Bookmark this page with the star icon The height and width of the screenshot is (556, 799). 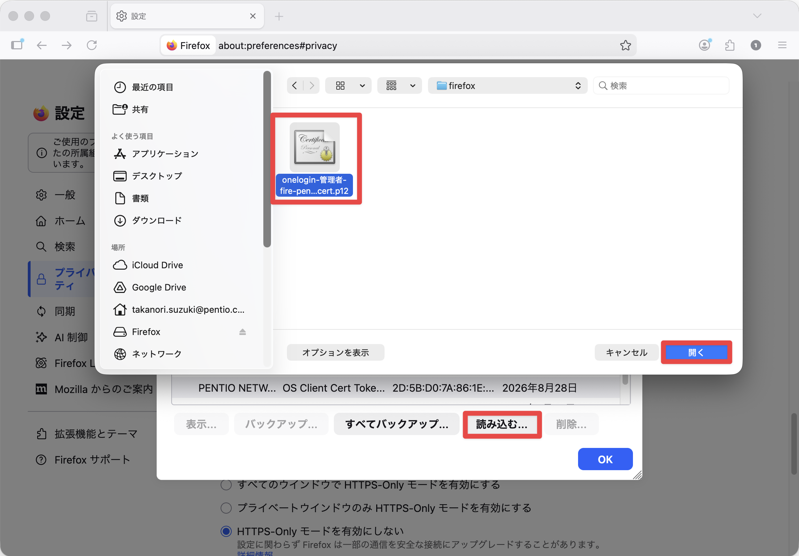pyautogui.click(x=625, y=45)
